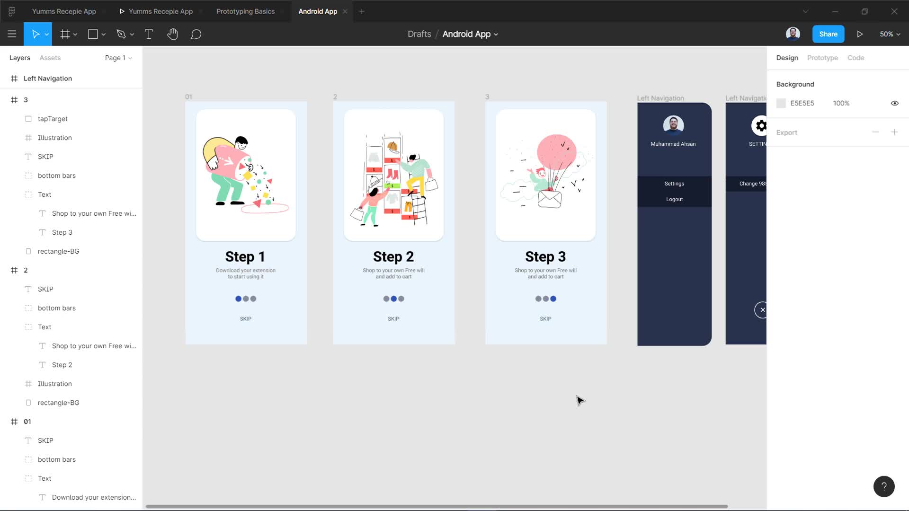Click the Play/Preview button to present
909x511 pixels.
click(x=860, y=34)
